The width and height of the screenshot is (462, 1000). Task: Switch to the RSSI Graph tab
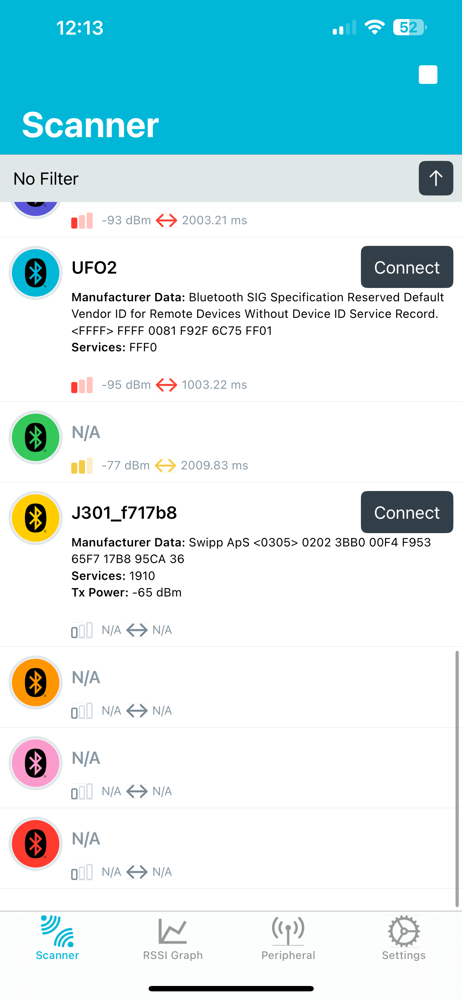point(173,939)
